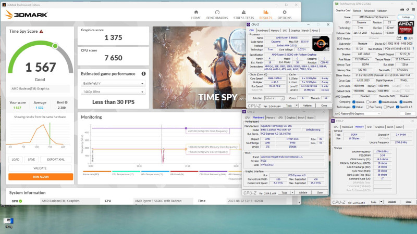
Task: Click Graphics tab in CPU-Z CPU window
Action: (295, 31)
